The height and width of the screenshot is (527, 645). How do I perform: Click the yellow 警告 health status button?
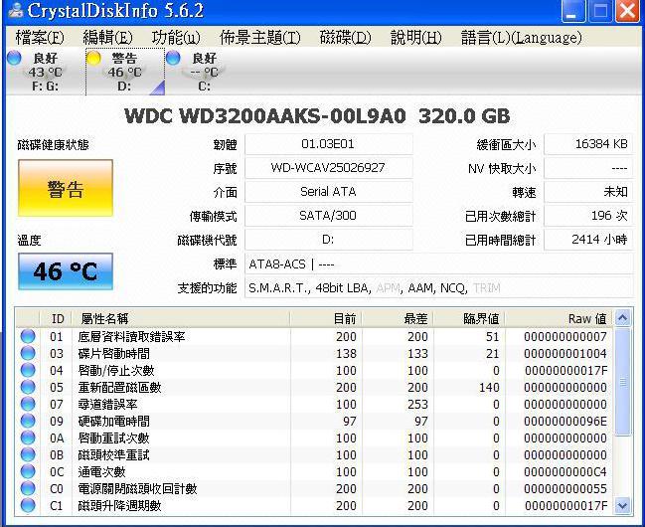click(66, 188)
